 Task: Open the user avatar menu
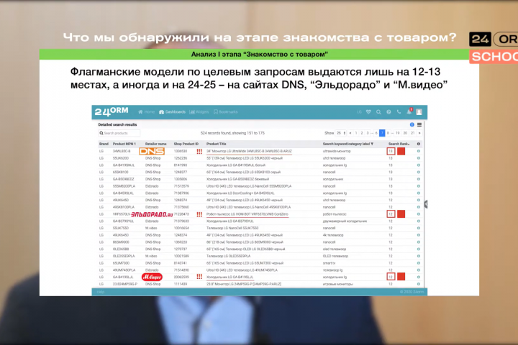(419, 112)
